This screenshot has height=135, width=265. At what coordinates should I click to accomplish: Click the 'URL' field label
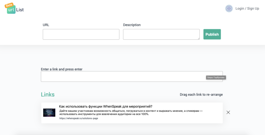(x=46, y=25)
